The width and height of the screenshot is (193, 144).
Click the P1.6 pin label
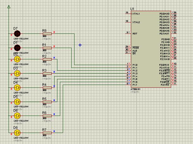click(x=135, y=82)
